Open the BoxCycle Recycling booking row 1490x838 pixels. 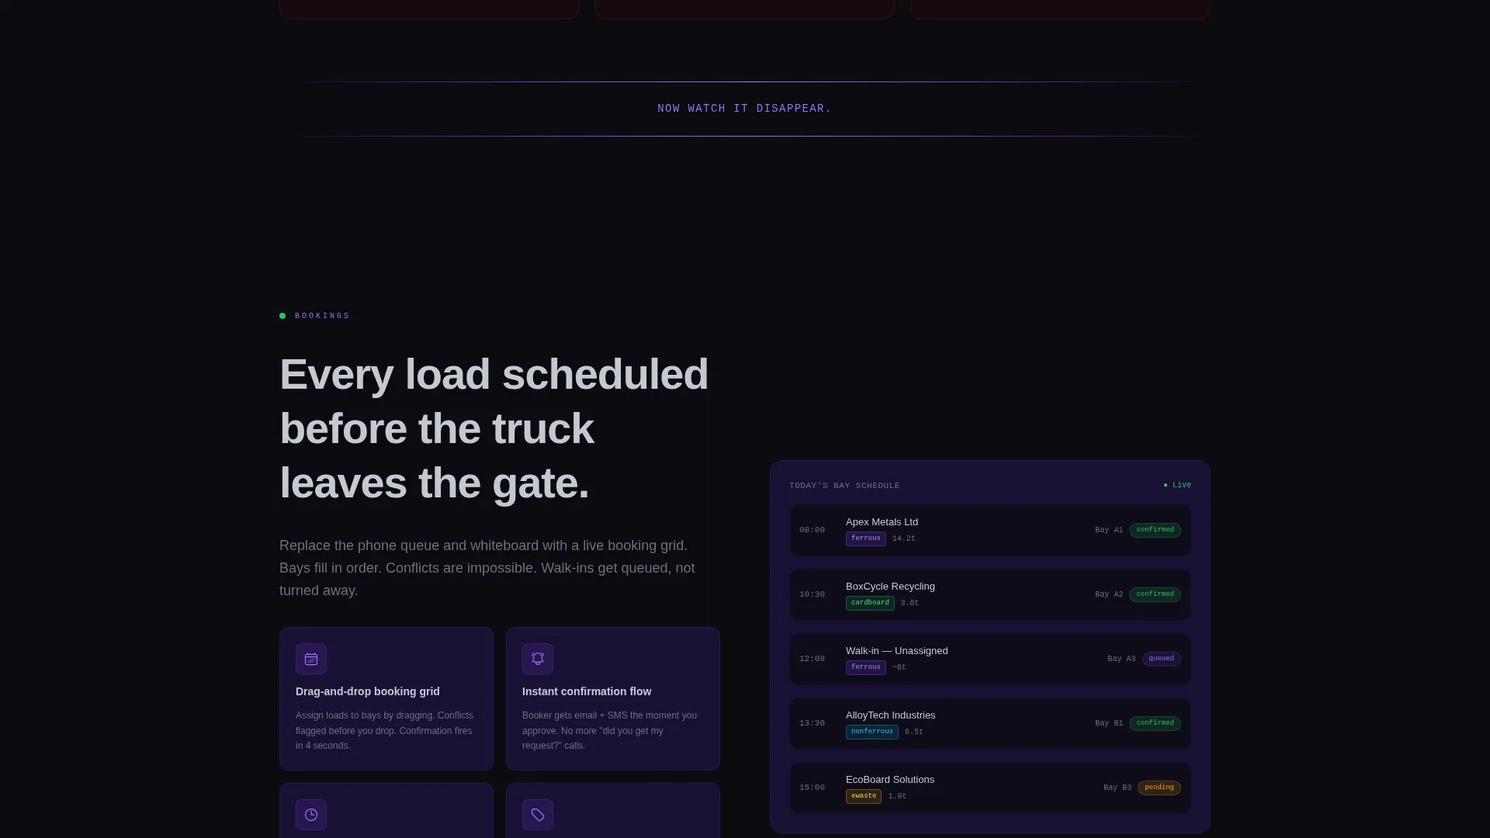pos(990,594)
